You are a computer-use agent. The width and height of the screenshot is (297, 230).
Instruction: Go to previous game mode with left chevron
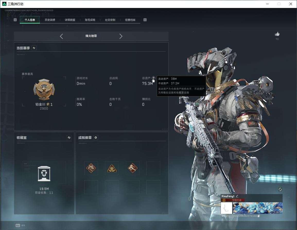61,36
